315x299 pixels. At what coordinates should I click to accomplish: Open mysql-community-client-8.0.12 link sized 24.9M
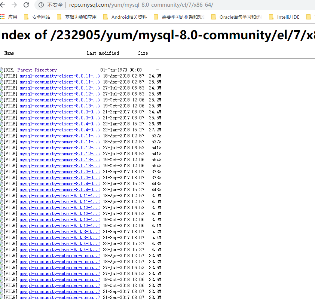[x=60, y=88]
